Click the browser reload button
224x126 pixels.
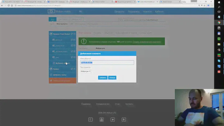[x=8, y=6]
